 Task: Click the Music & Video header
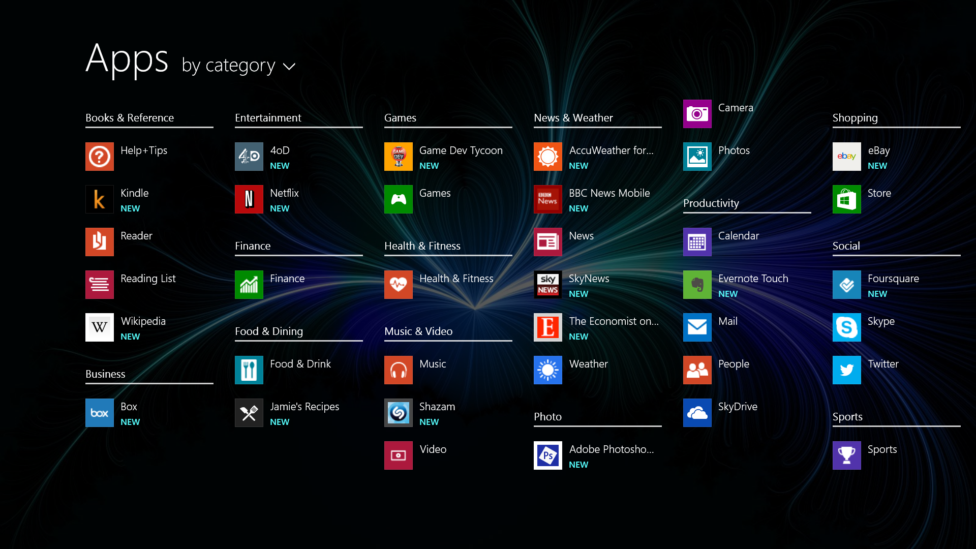click(418, 331)
